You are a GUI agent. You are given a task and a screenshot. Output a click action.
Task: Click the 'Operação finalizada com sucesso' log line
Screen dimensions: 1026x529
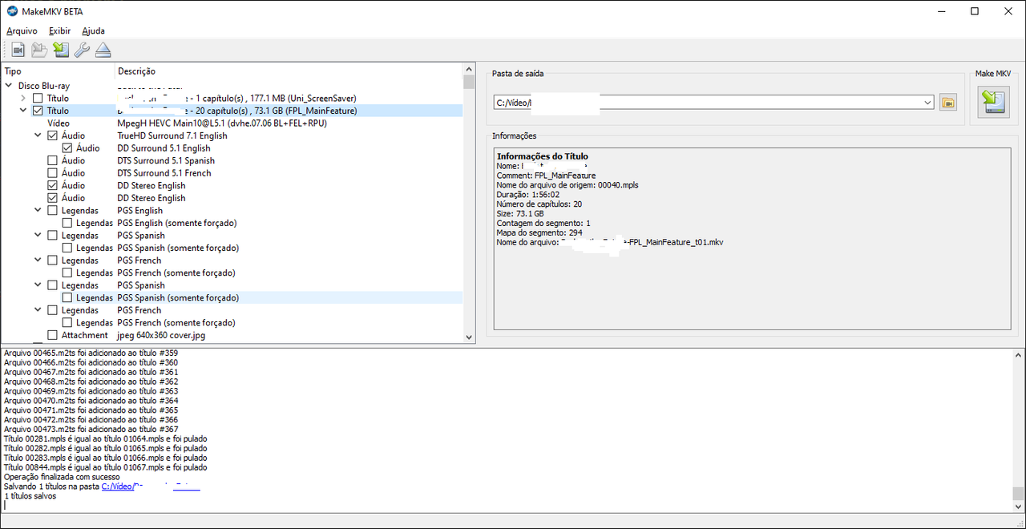point(63,477)
